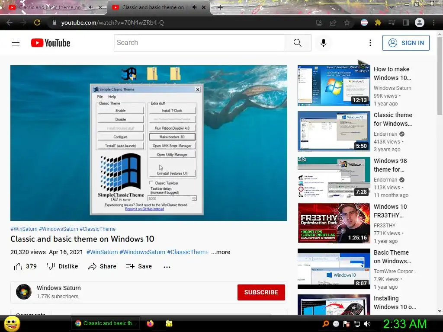Launch Firefox from the taskbar

coord(150,323)
